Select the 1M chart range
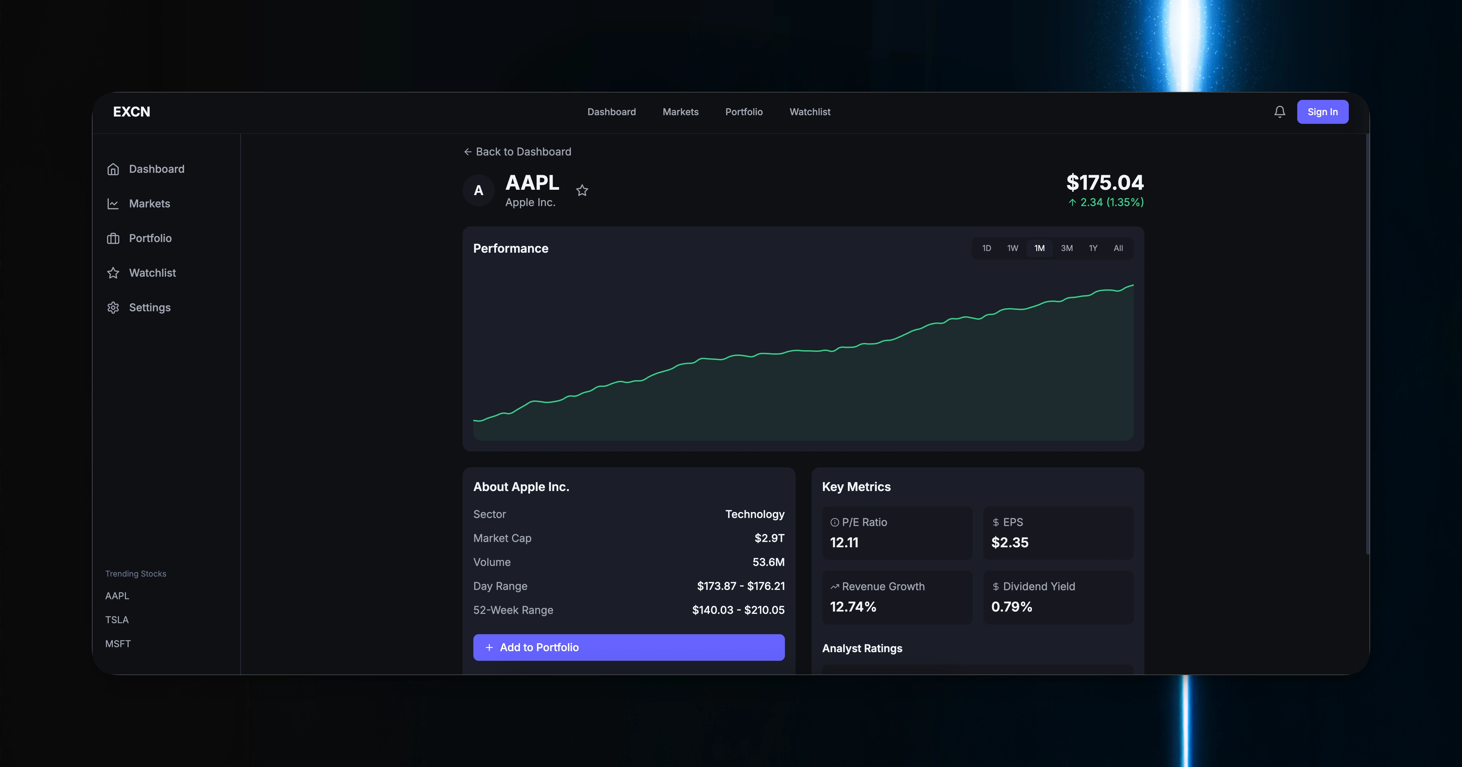 point(1039,248)
